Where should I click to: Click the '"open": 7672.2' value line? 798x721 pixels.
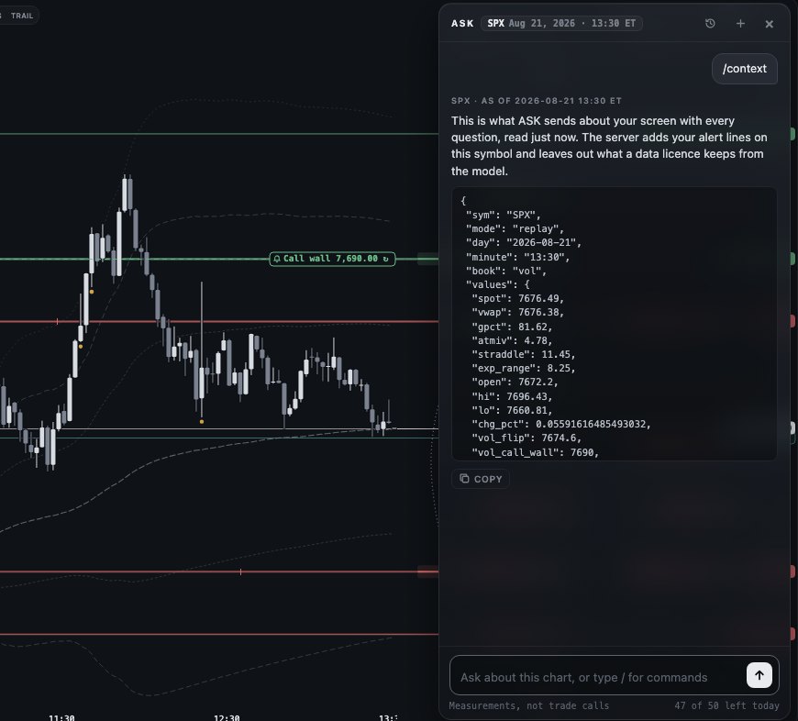pyautogui.click(x=515, y=382)
